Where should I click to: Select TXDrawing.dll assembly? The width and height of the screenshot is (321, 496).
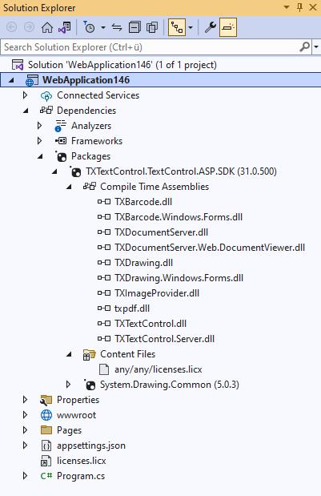pos(143,263)
